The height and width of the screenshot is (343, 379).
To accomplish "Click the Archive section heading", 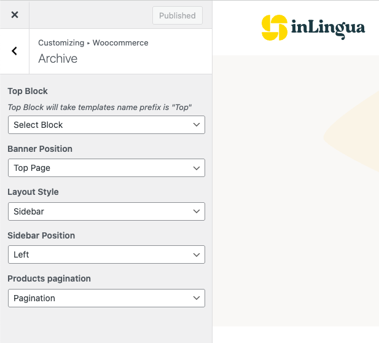I will click(58, 59).
